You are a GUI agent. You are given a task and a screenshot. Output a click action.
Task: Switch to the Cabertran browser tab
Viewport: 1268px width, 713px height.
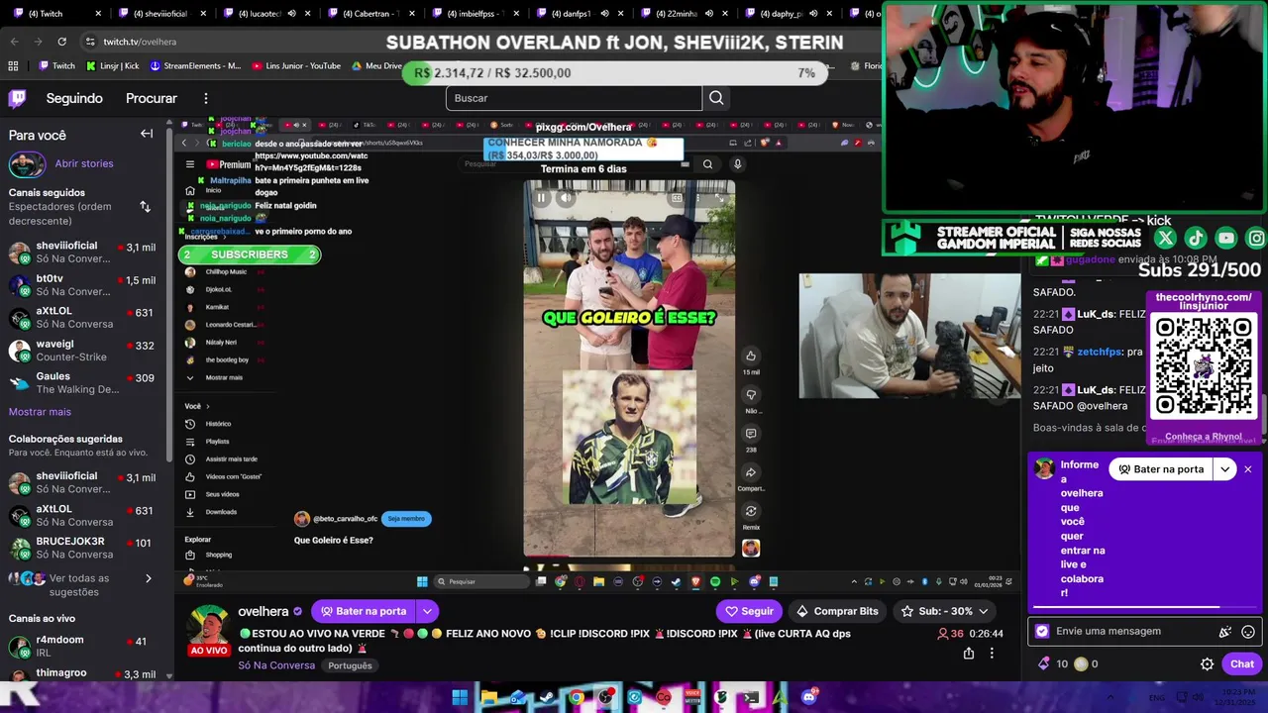click(371, 14)
